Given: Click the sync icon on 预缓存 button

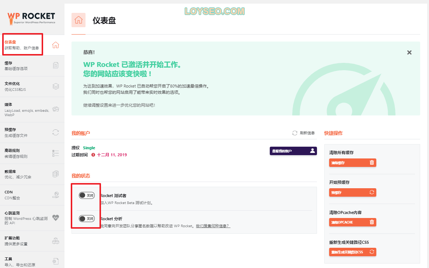Looking at the screenshot, I should pos(372,192).
